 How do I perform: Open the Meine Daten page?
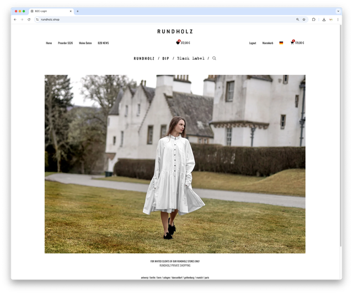[85, 43]
